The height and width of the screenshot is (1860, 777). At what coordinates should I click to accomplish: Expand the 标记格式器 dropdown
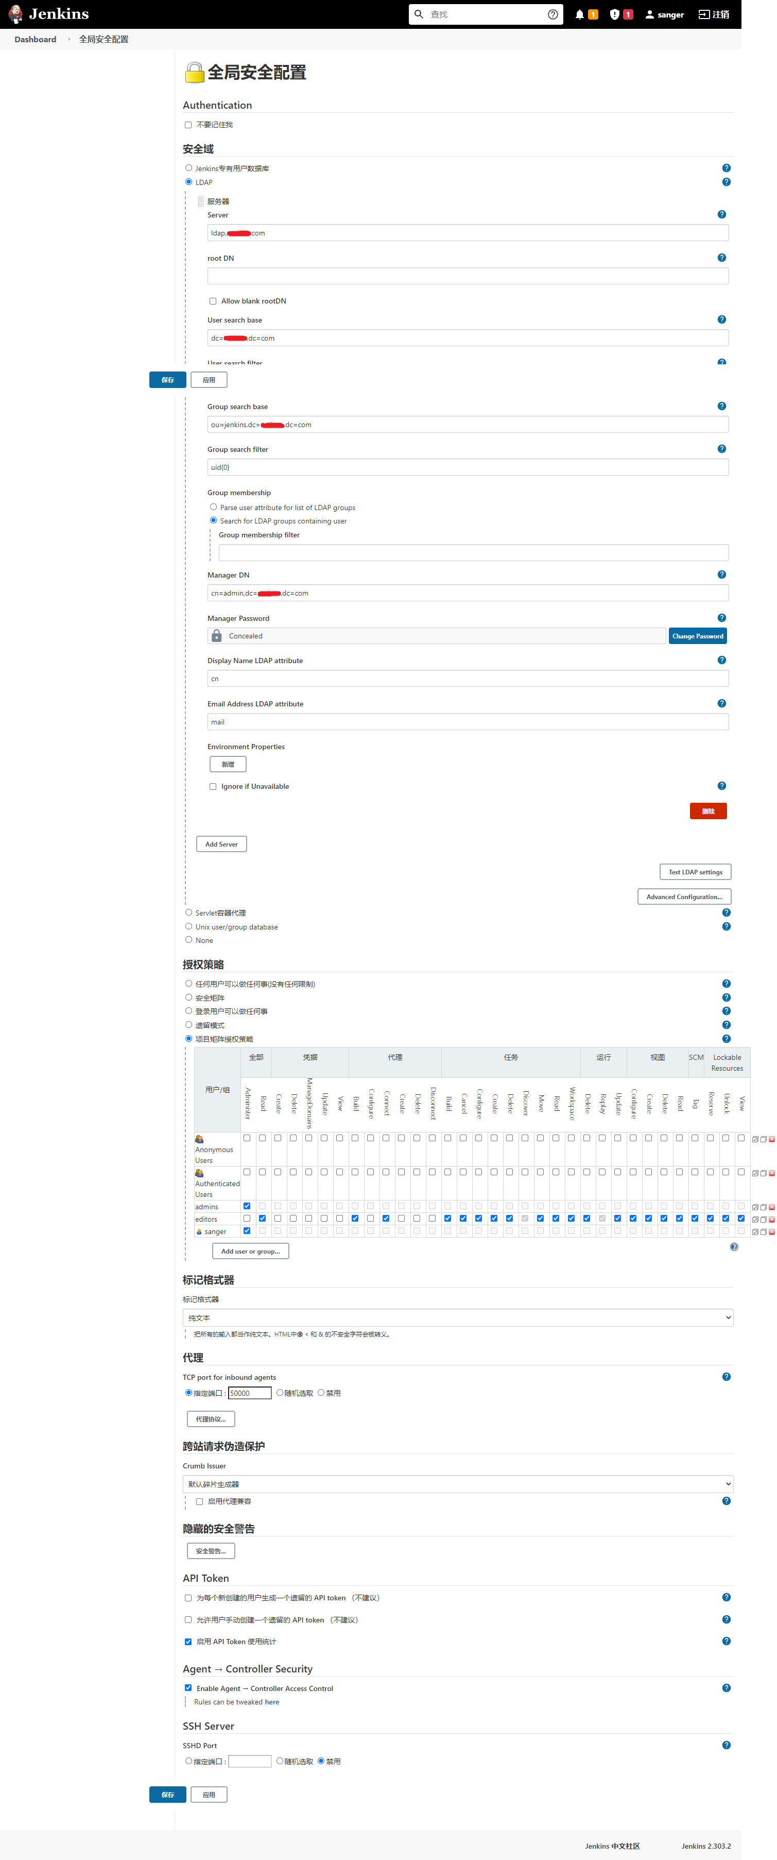[457, 1317]
